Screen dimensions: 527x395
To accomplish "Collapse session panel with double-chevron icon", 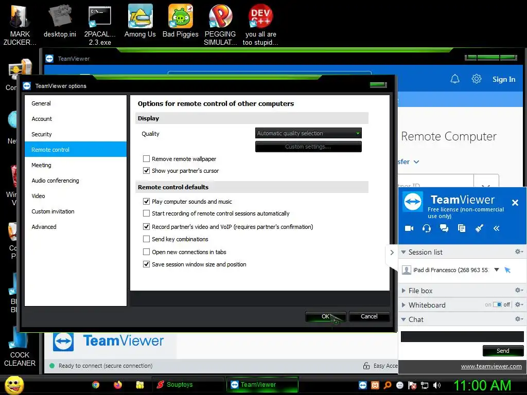I will (x=497, y=228).
